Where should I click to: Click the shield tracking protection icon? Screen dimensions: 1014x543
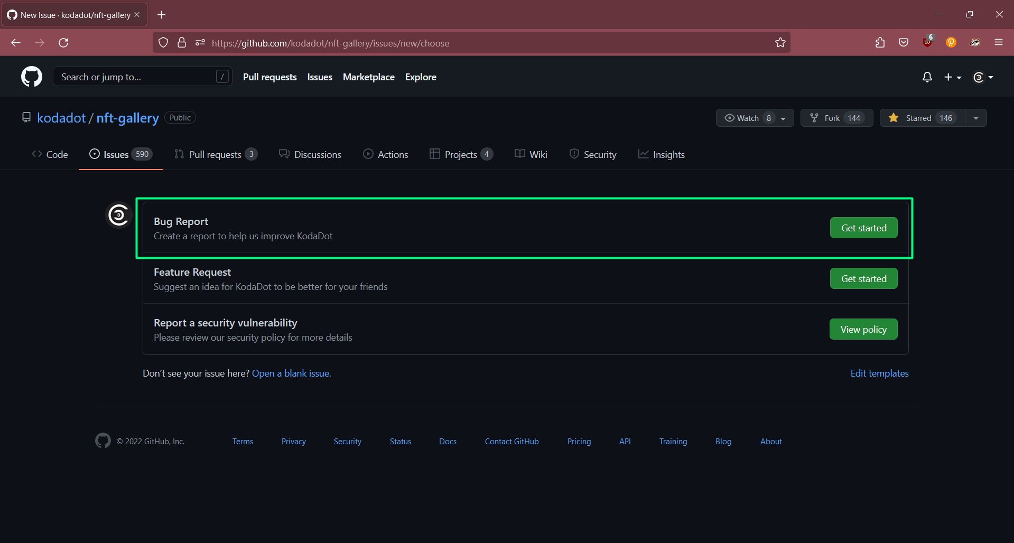[163, 43]
